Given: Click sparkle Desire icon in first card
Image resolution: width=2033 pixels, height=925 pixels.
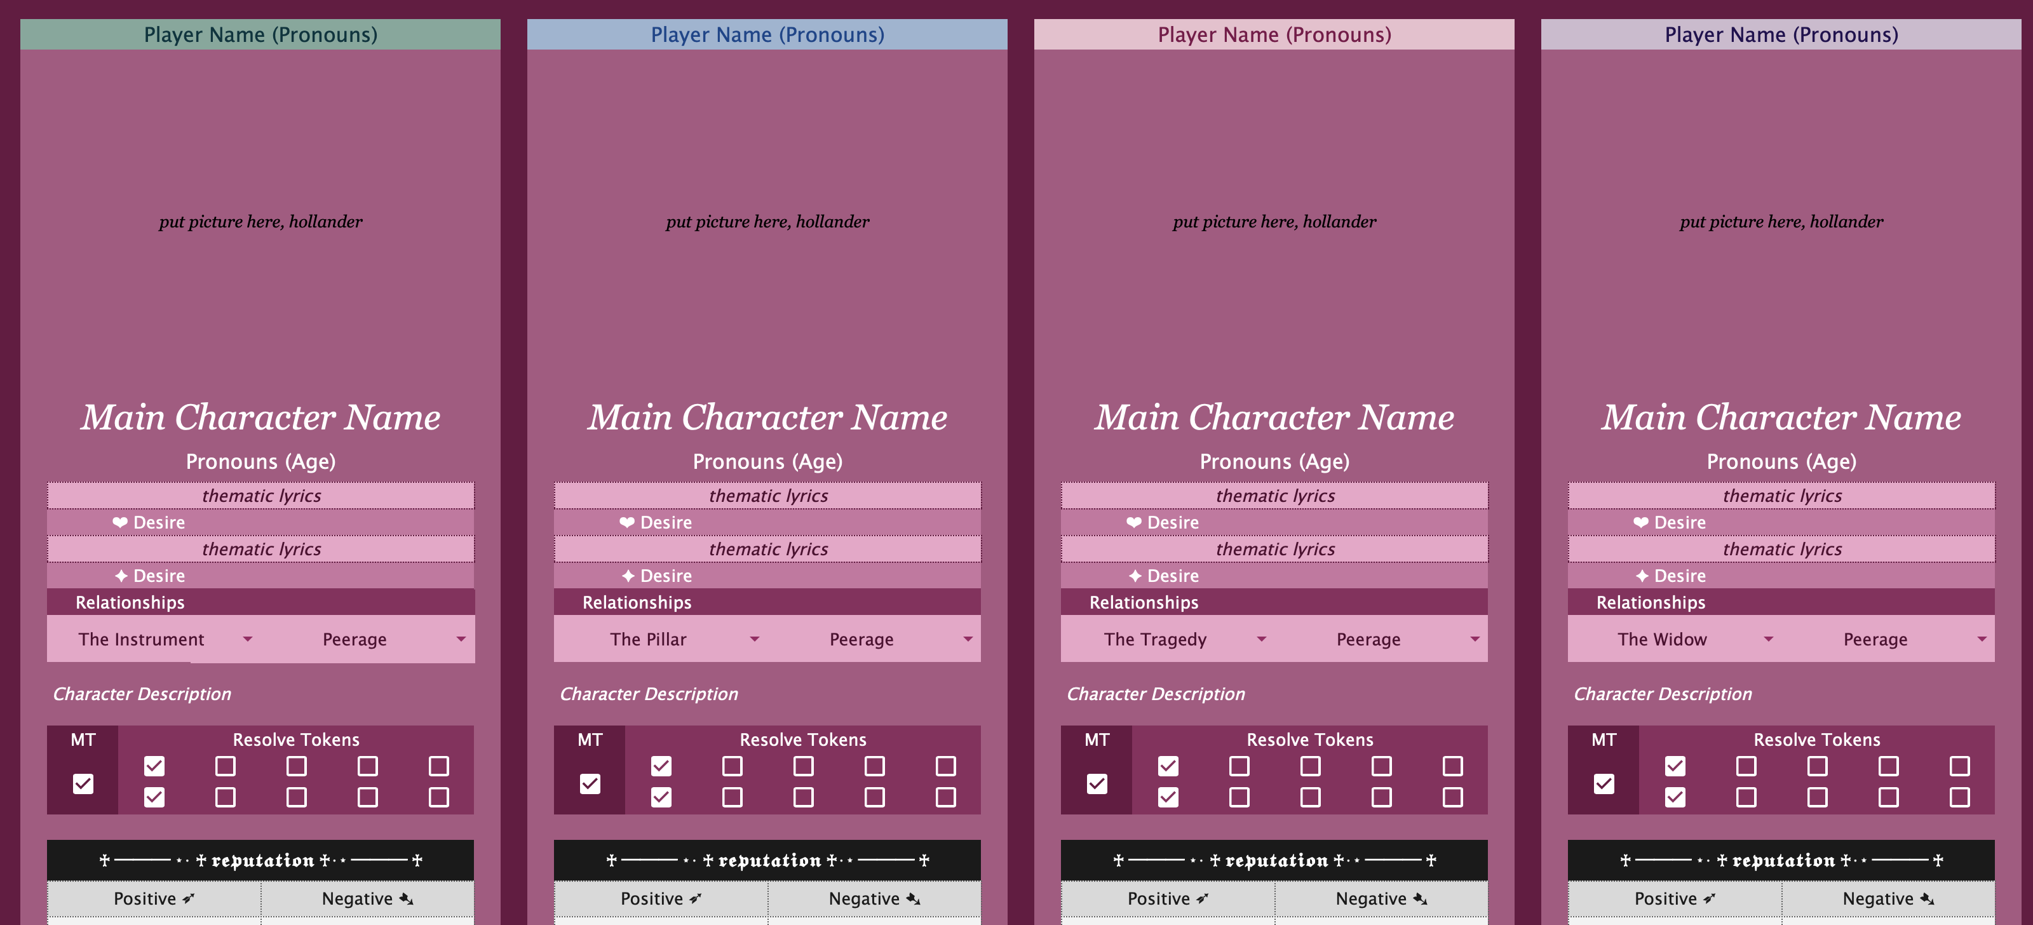Looking at the screenshot, I should [121, 576].
